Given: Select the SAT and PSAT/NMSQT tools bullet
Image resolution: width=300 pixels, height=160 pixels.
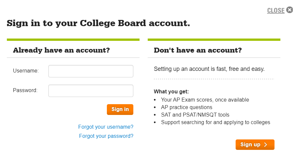Looking at the screenshot, I should click(195, 115).
